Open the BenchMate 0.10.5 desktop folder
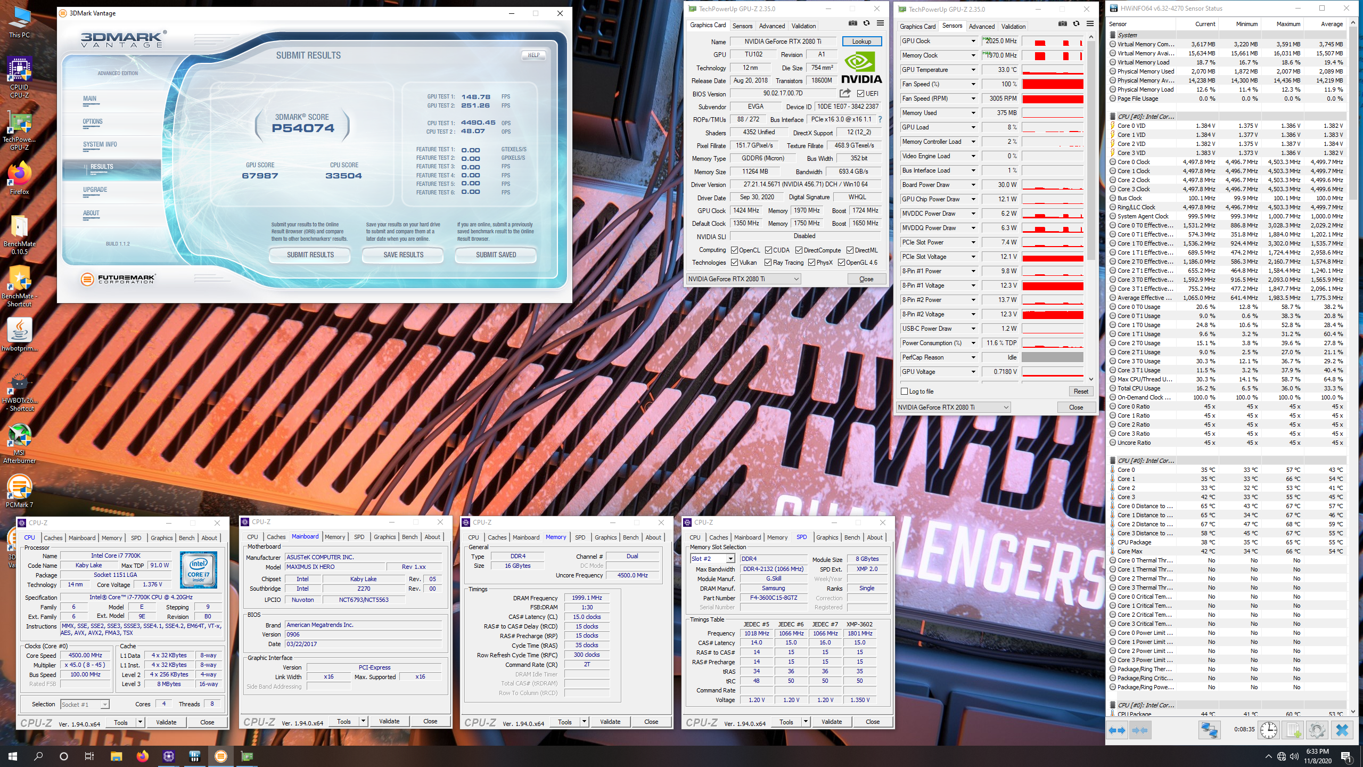 point(20,234)
